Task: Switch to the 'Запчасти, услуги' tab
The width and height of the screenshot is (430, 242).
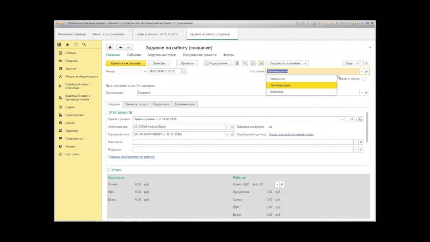Action: click(x=137, y=104)
